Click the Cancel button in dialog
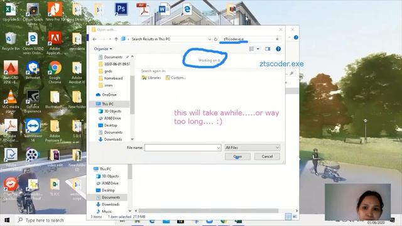 [267, 156]
